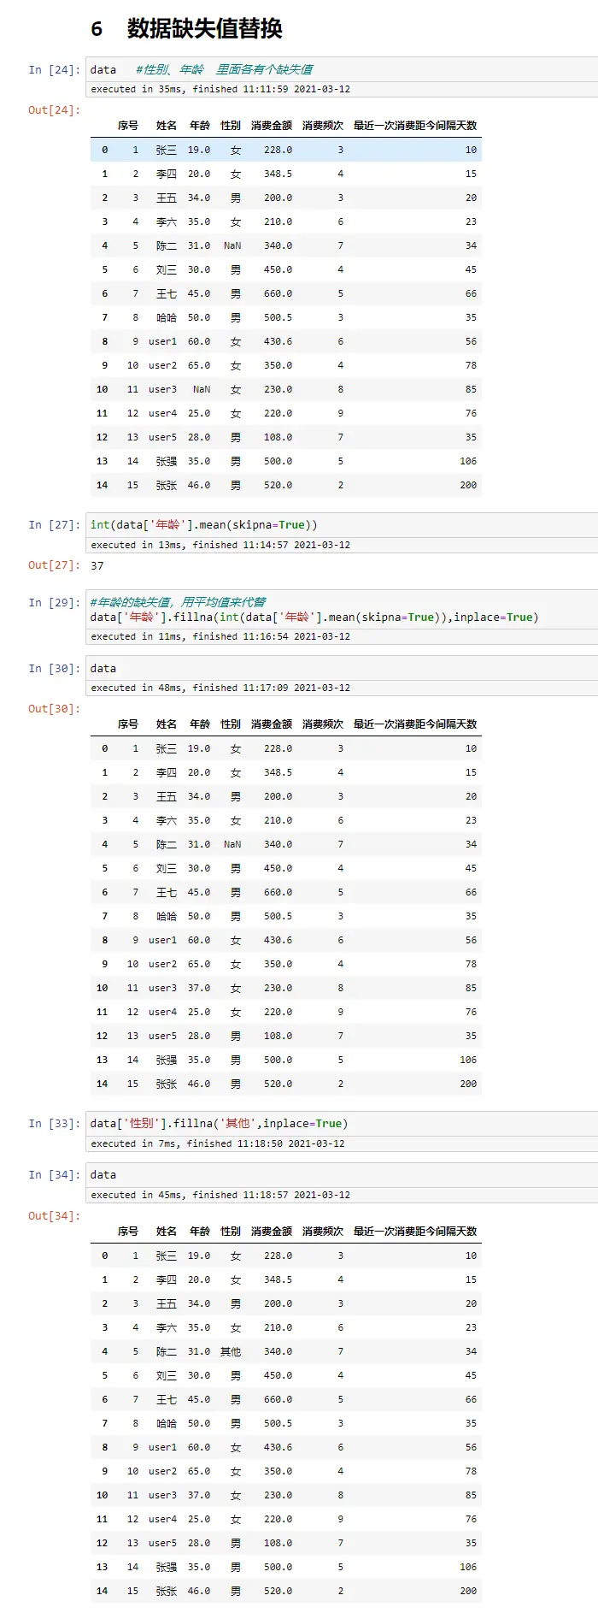Viewport: 598px width, 1613px height.
Task: Click '年龄' column header in Out[30] table
Action: (199, 724)
